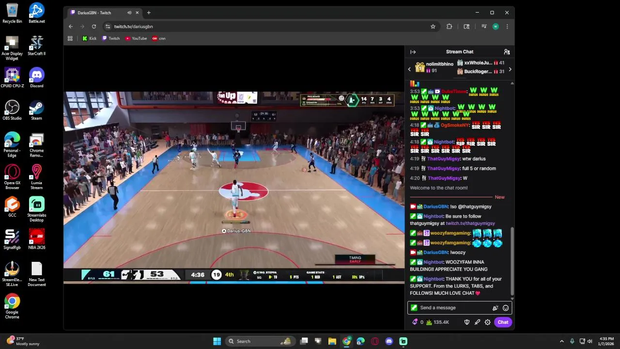Click the purple Chat send button

tap(503, 322)
